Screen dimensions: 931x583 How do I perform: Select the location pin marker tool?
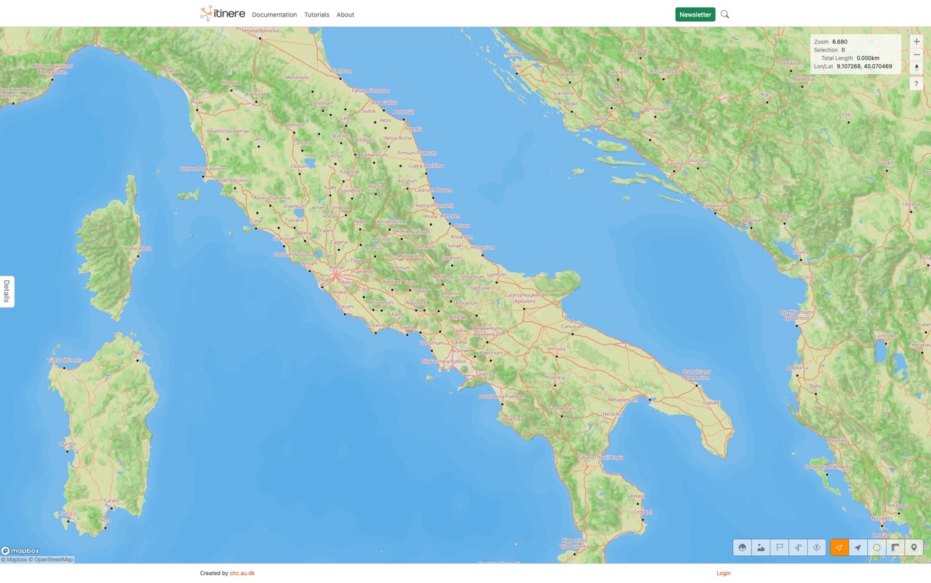pyautogui.click(x=914, y=547)
